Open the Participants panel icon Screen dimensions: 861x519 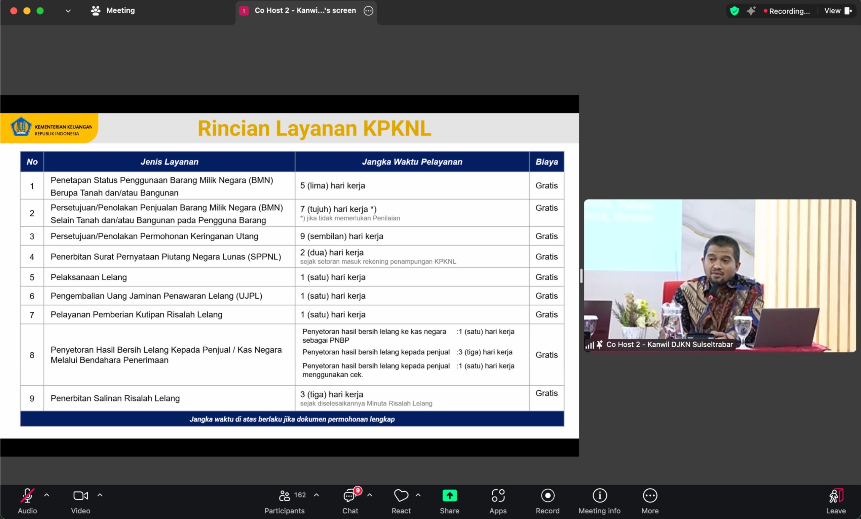click(285, 495)
